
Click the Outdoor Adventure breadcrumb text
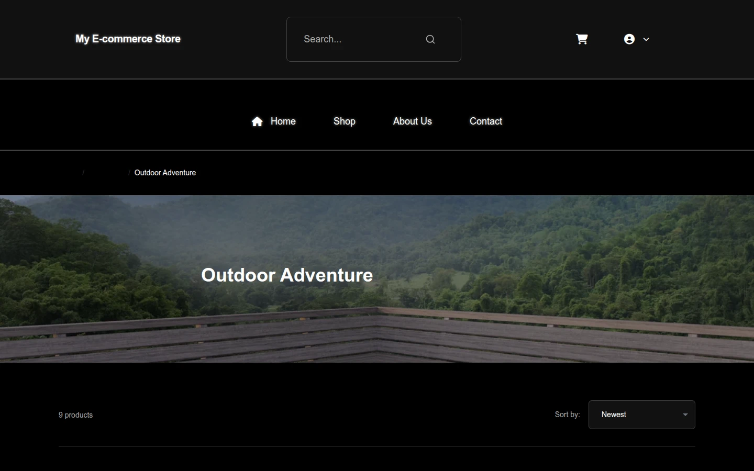pyautogui.click(x=165, y=173)
